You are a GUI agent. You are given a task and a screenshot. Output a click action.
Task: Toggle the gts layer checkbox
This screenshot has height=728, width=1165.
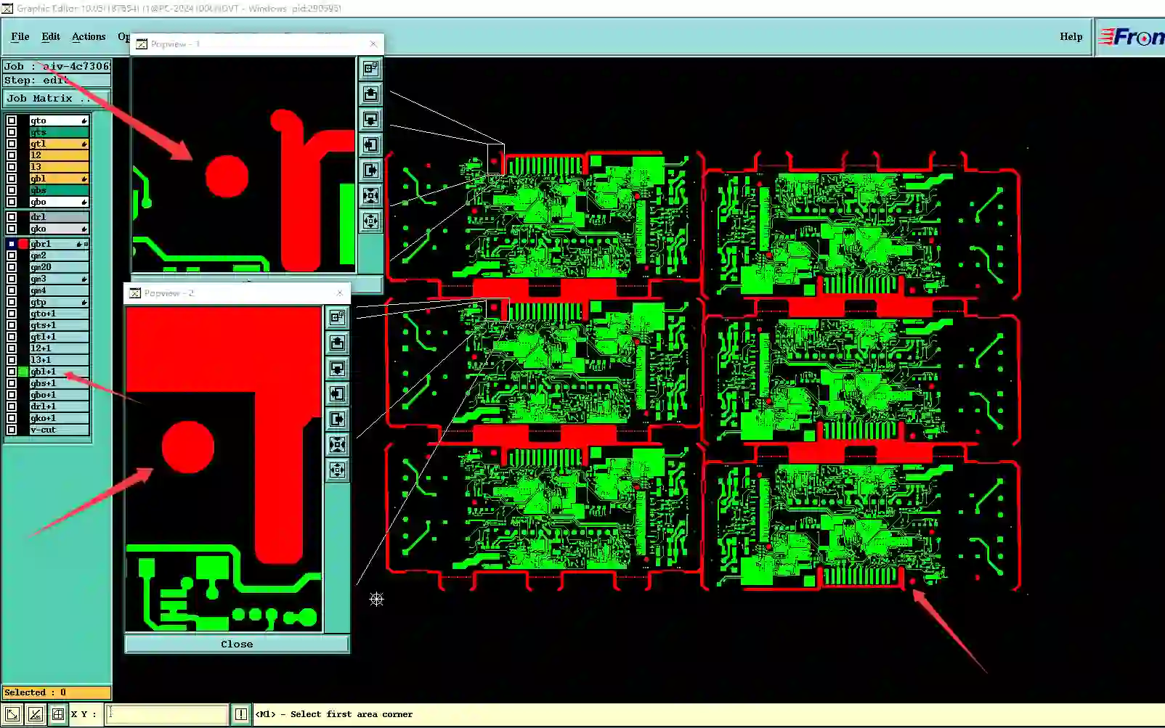click(x=12, y=132)
